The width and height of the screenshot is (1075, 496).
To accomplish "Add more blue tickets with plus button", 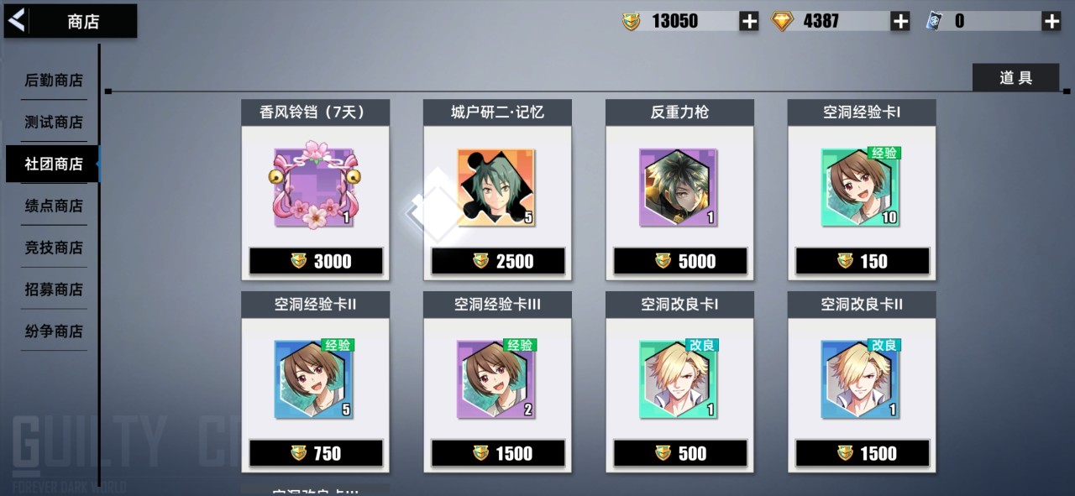I will [x=1051, y=22].
